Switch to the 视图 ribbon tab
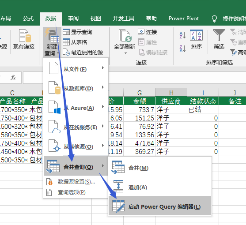Screen dimensions: 246x225 (95, 19)
